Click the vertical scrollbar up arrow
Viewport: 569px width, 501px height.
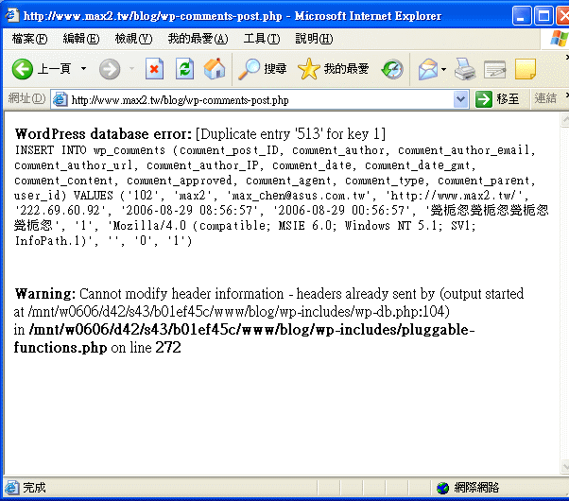(x=565, y=119)
